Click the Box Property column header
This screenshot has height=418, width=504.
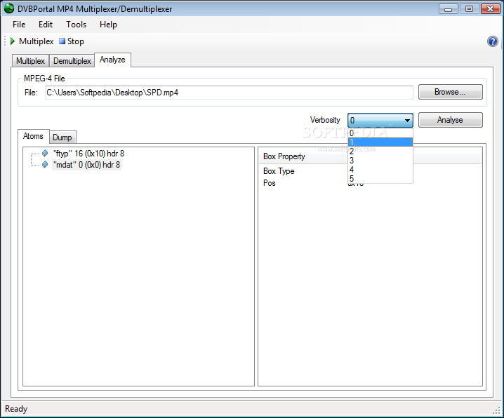pos(301,156)
